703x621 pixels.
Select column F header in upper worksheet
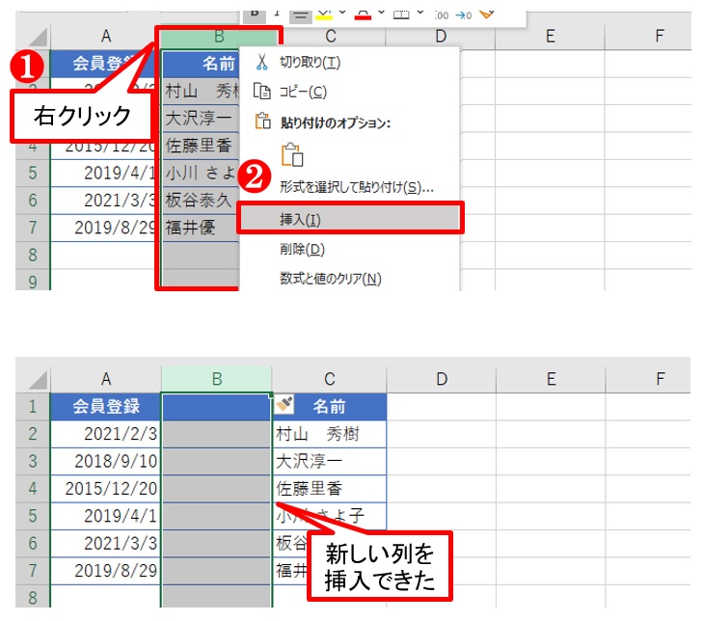tap(648, 37)
